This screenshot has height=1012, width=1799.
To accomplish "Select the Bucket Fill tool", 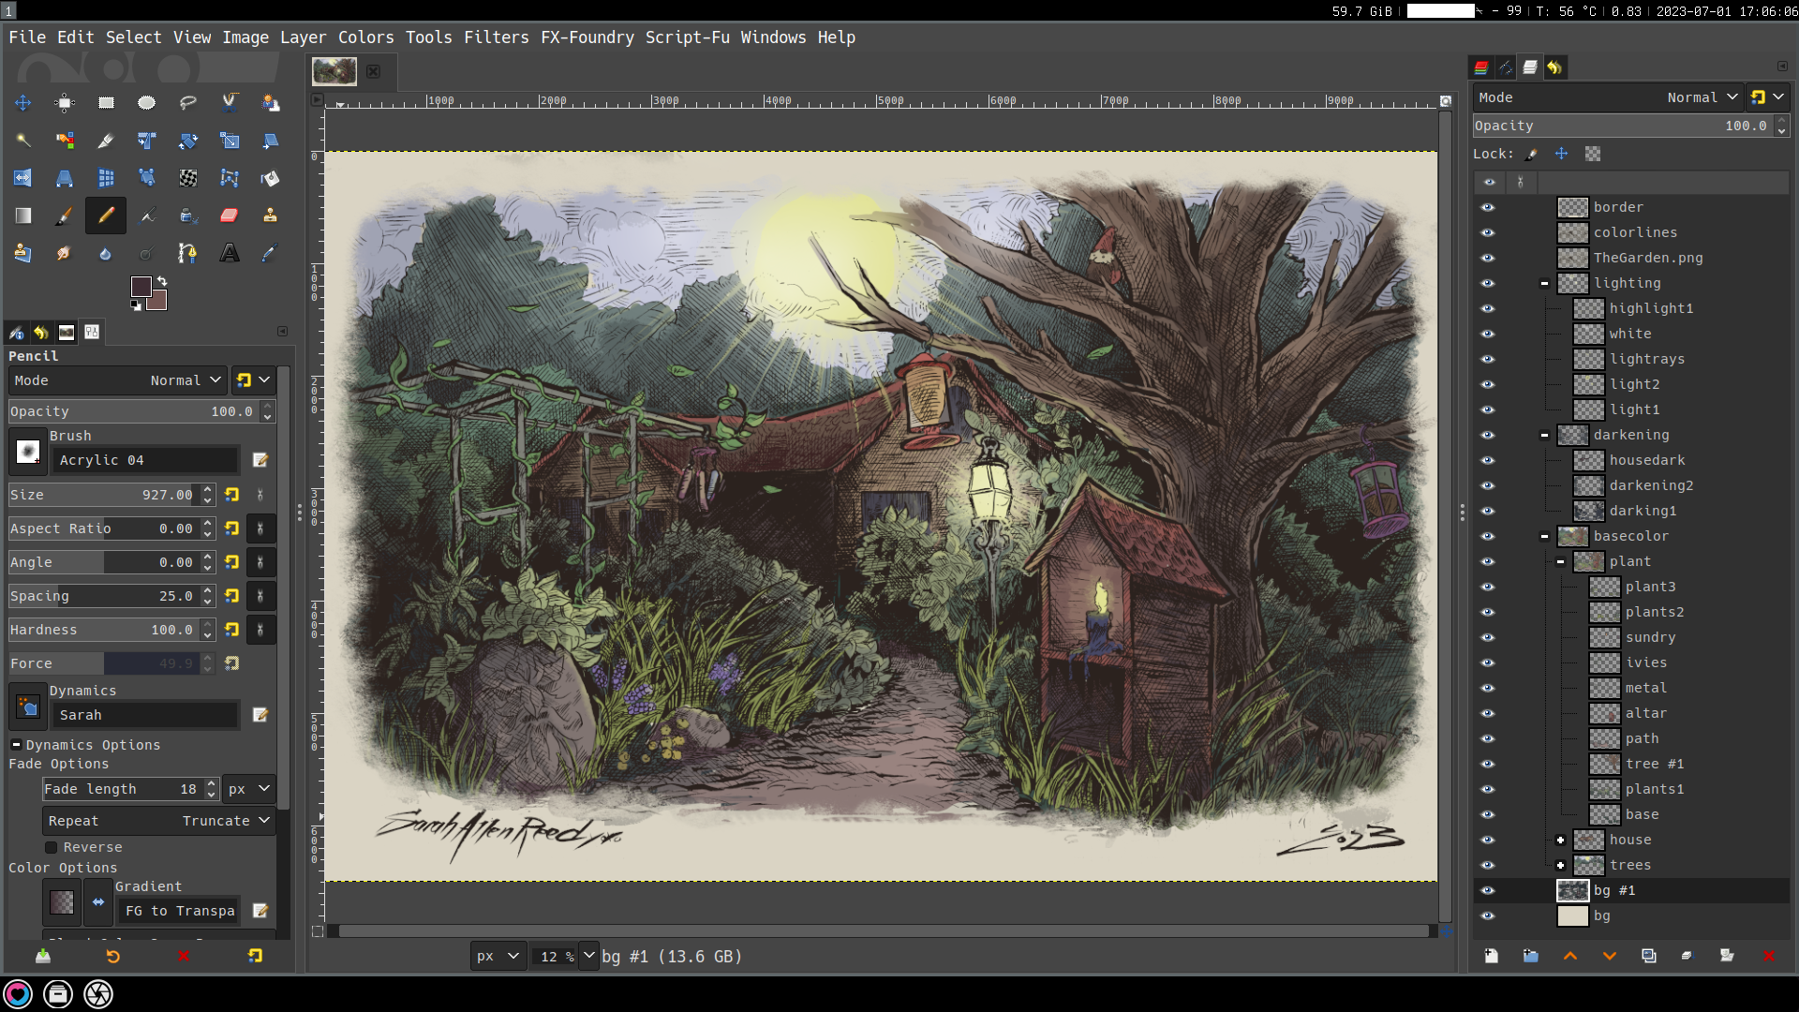I will tap(270, 178).
